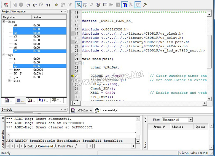Toggle the Disassembly Window toolbar icon
215x156 pixels.
[79, 5]
